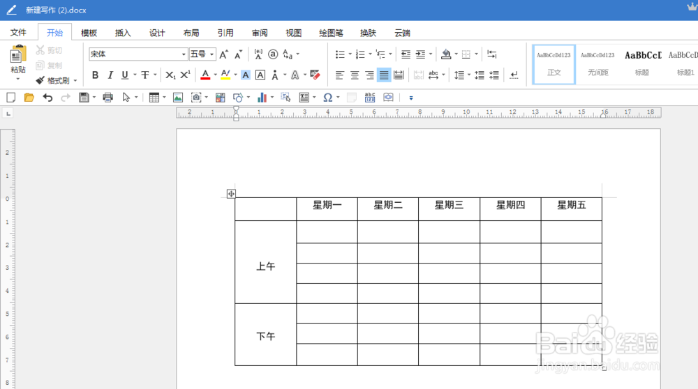Open the 云端 tab
The height and width of the screenshot is (389, 698).
403,33
